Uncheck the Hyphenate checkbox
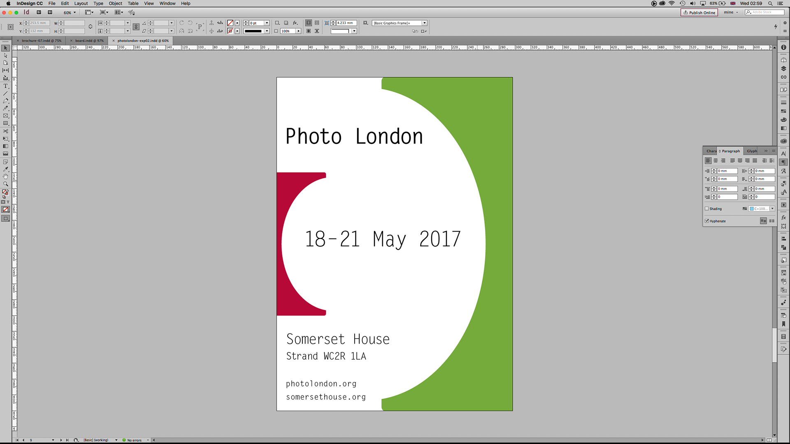The width and height of the screenshot is (790, 444). [707, 221]
